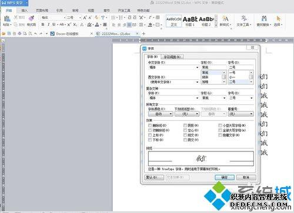
Task: Click the OK (确定) button
Action: tap(225, 177)
